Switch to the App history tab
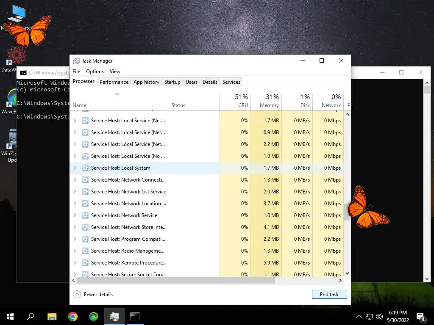This screenshot has height=325, width=434. pyautogui.click(x=146, y=82)
